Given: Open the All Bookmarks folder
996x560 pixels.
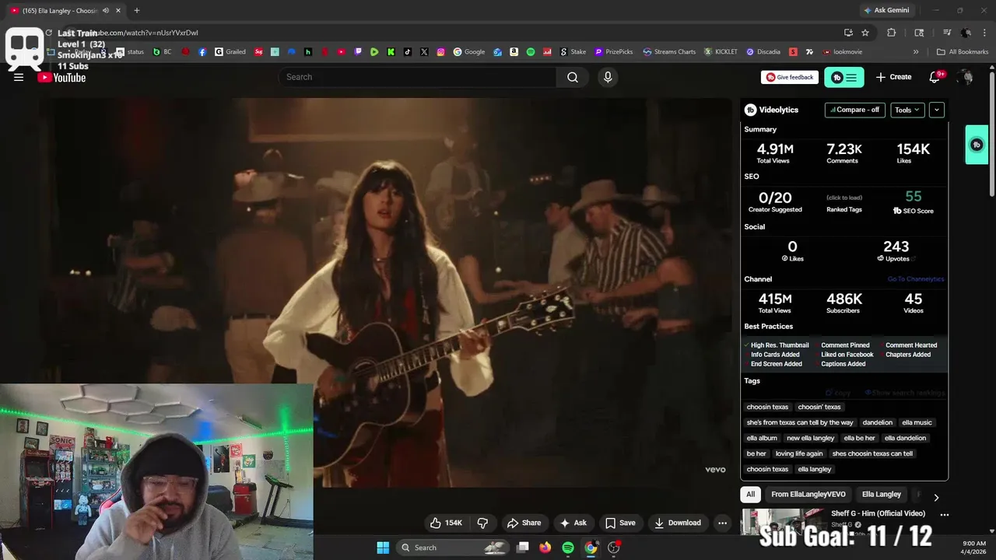Looking at the screenshot, I should click(x=963, y=52).
